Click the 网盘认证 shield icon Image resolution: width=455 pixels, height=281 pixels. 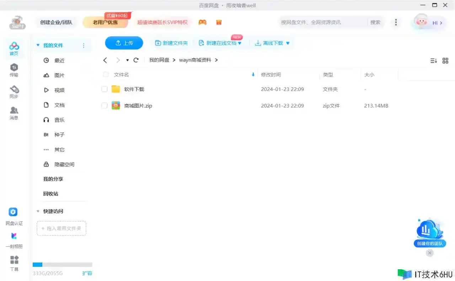[13, 212]
